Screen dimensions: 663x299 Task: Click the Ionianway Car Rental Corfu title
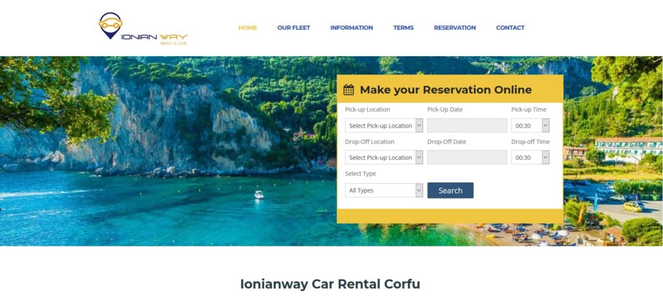point(330,283)
